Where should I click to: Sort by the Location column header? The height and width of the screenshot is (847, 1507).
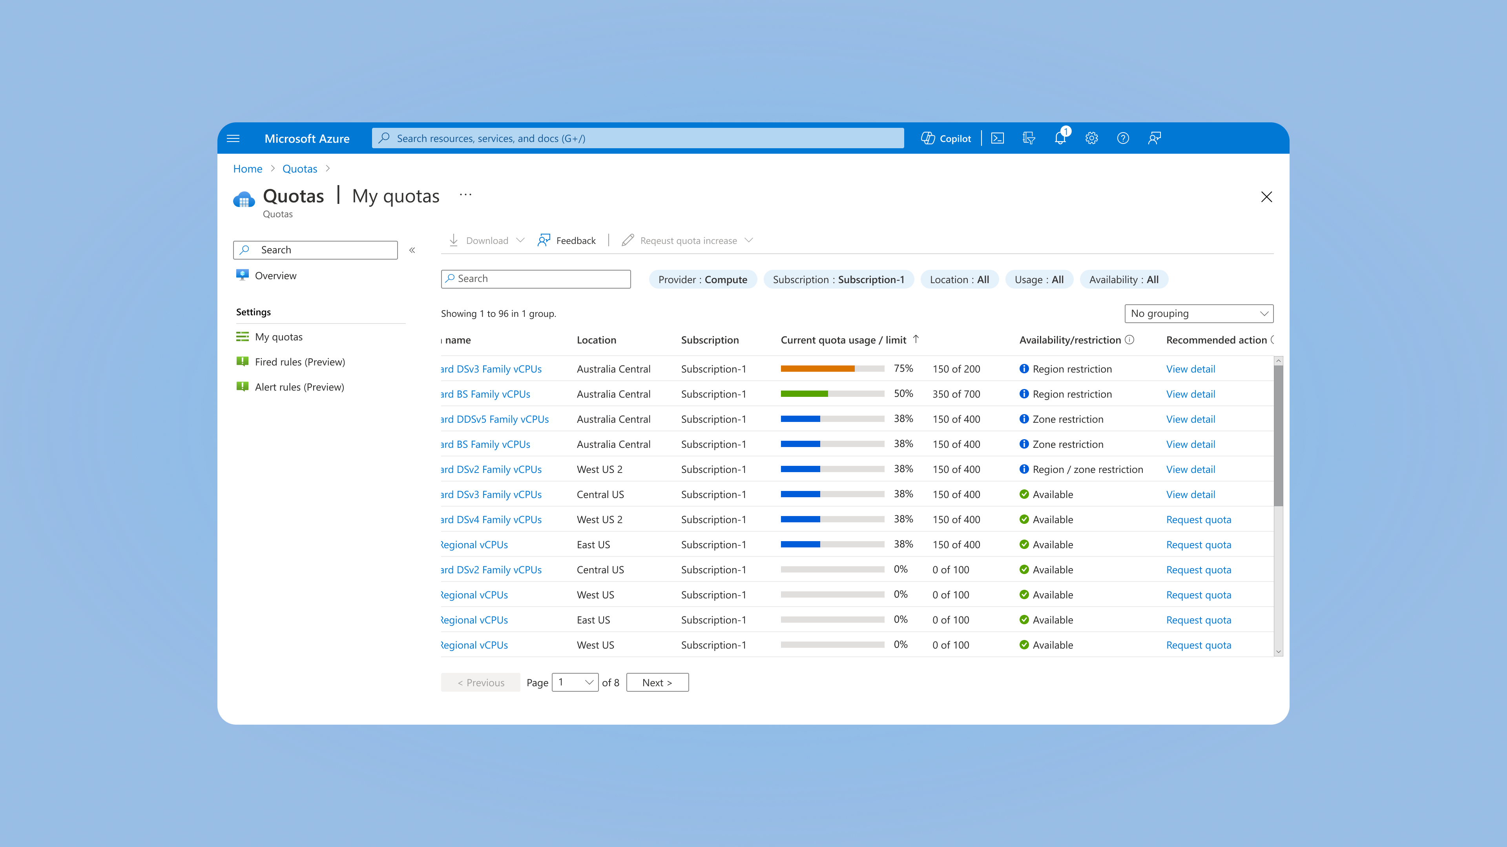[x=596, y=340]
